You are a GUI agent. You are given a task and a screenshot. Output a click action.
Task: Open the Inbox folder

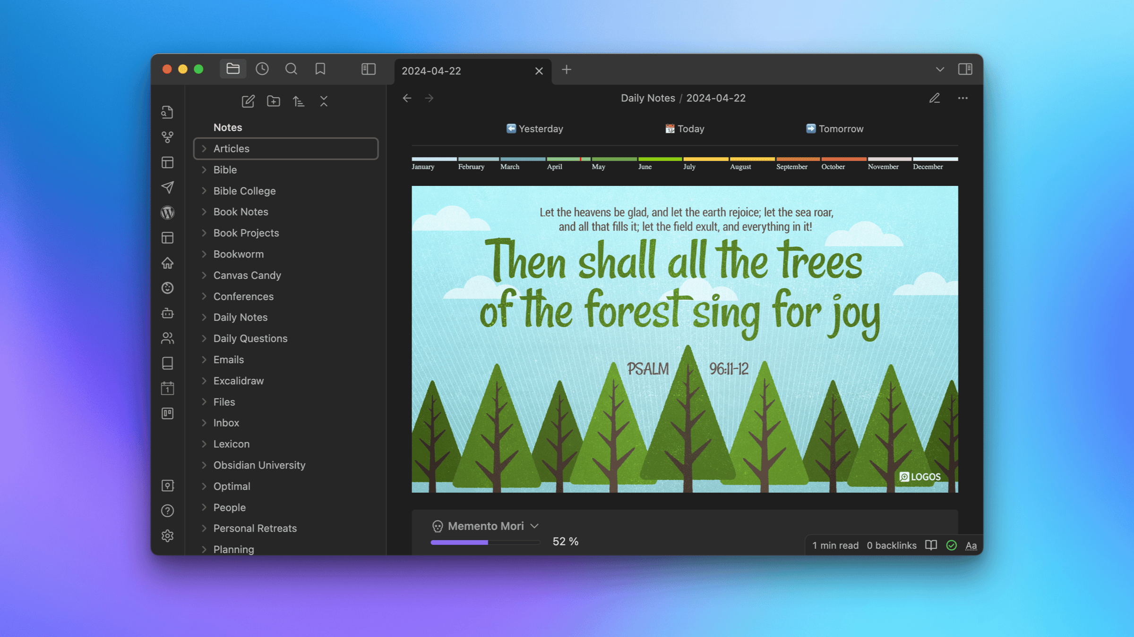pos(286,423)
